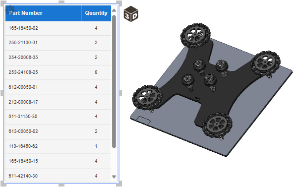The width and height of the screenshot is (297, 187).
Task: Select part number 212-00008-17
Action: click(x=23, y=102)
